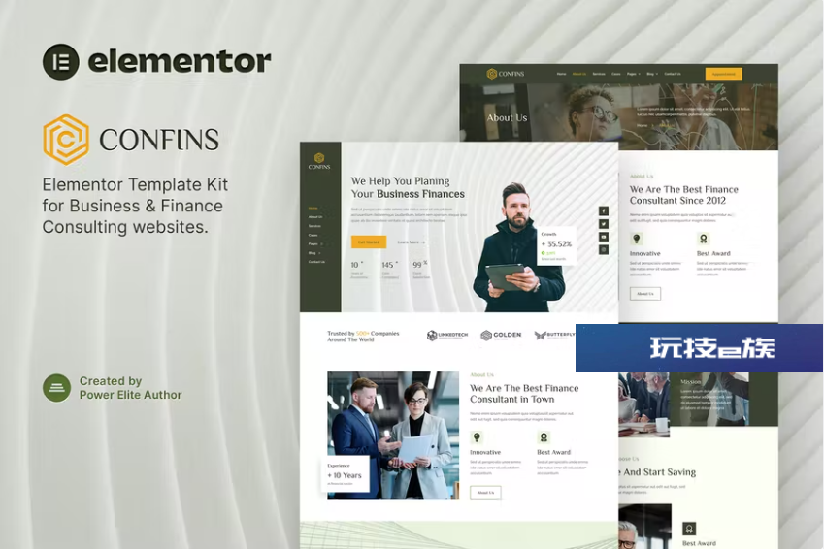Viewport: 824px width, 549px height.
Task: Click the About Us button on the About page
Action: pyautogui.click(x=645, y=294)
